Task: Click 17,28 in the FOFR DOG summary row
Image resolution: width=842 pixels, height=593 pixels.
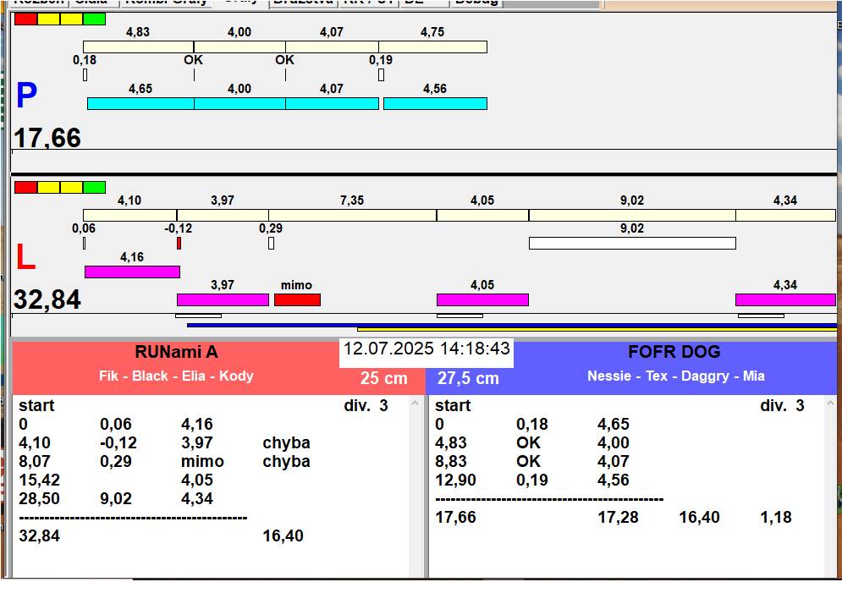Action: (x=618, y=518)
